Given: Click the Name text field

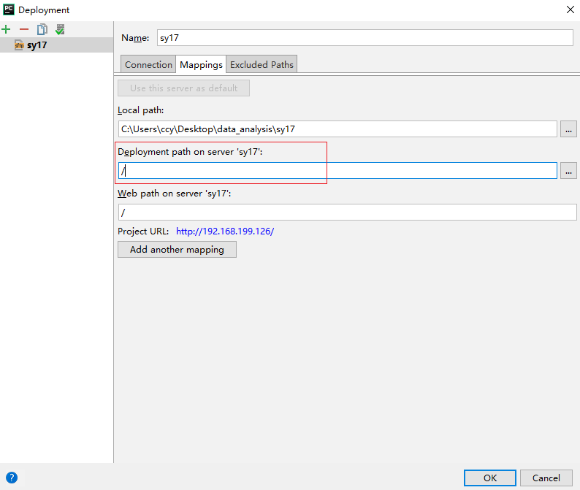Looking at the screenshot, I should click(365, 38).
